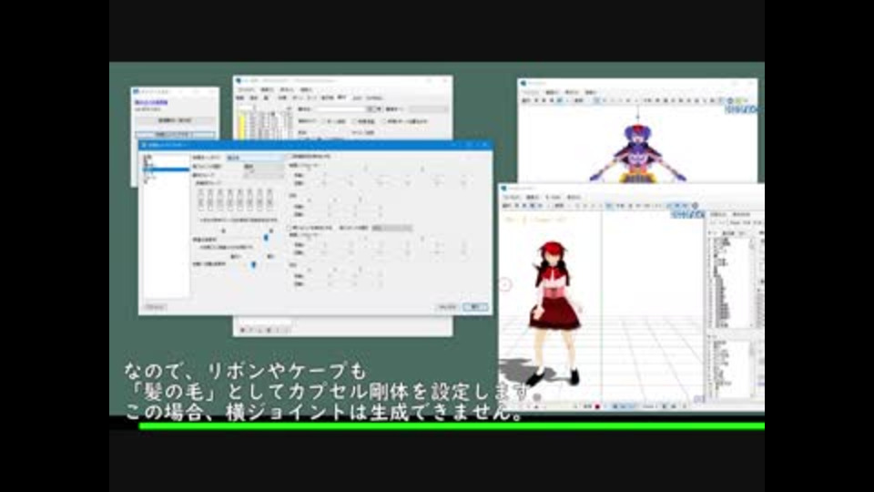Adjust the lower blue slider handle in the dialog
Image resolution: width=874 pixels, height=492 pixels.
254,265
